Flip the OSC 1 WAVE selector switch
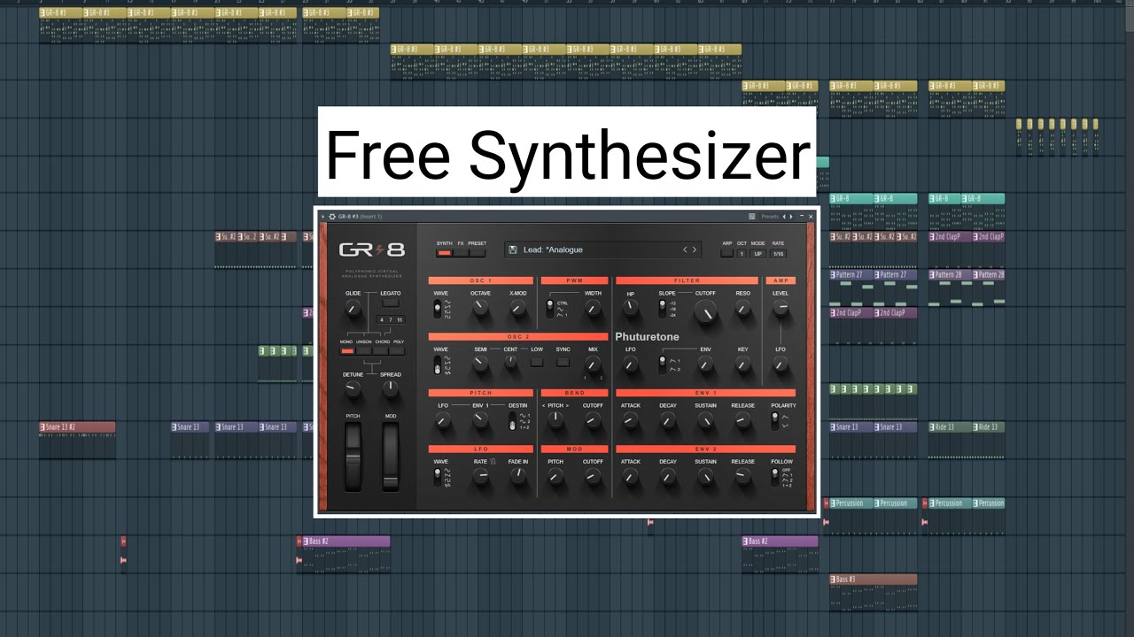This screenshot has height=637, width=1134. click(x=437, y=309)
